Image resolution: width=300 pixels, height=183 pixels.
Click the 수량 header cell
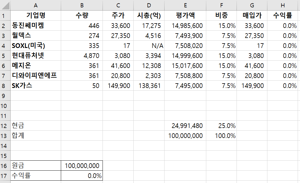82,16
